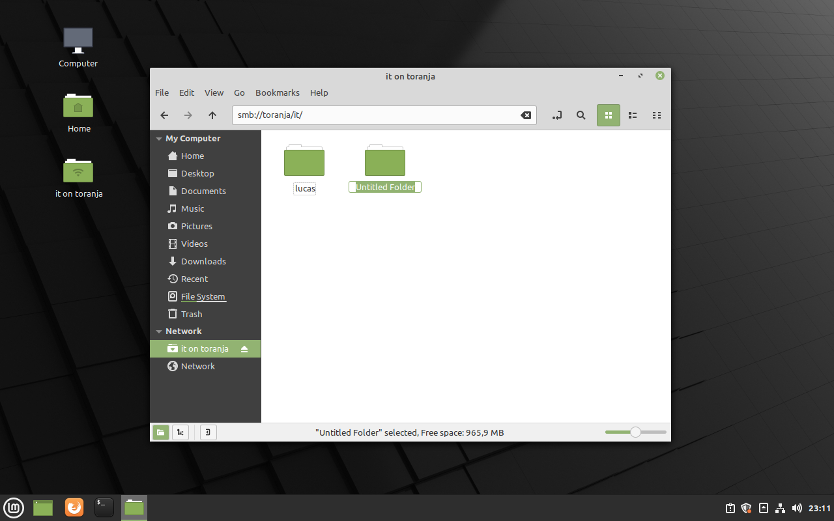Show sidebar as tree view via statusbar icon

(180, 432)
